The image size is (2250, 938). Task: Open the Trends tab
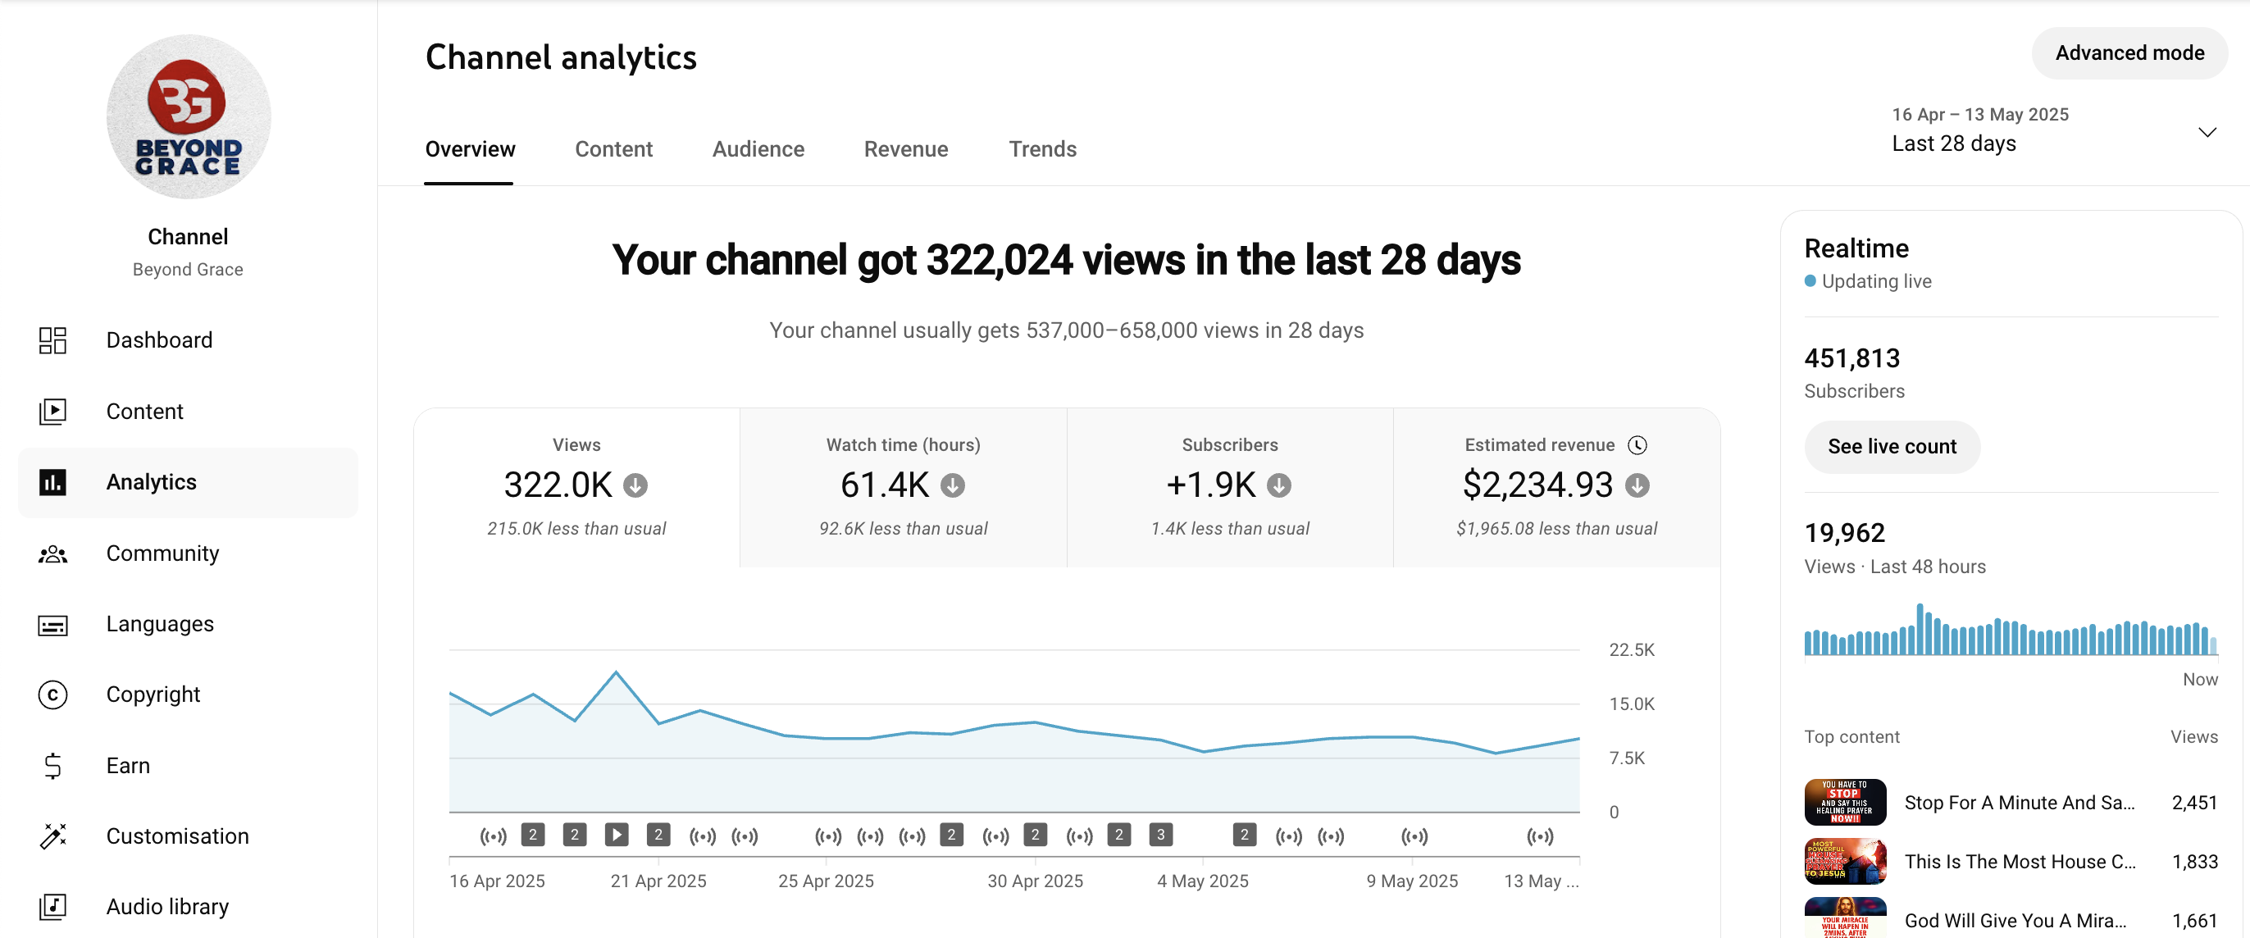1042,149
